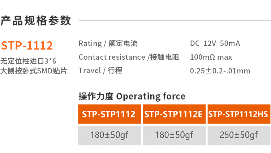Click the horizontal divider line beside the title
Screen dimensions: 271x153
click(x=174, y=21)
